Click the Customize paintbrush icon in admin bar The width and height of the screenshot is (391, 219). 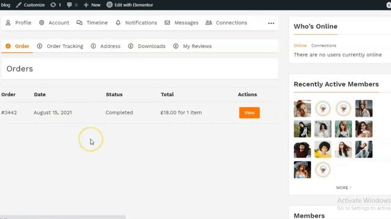point(18,5)
